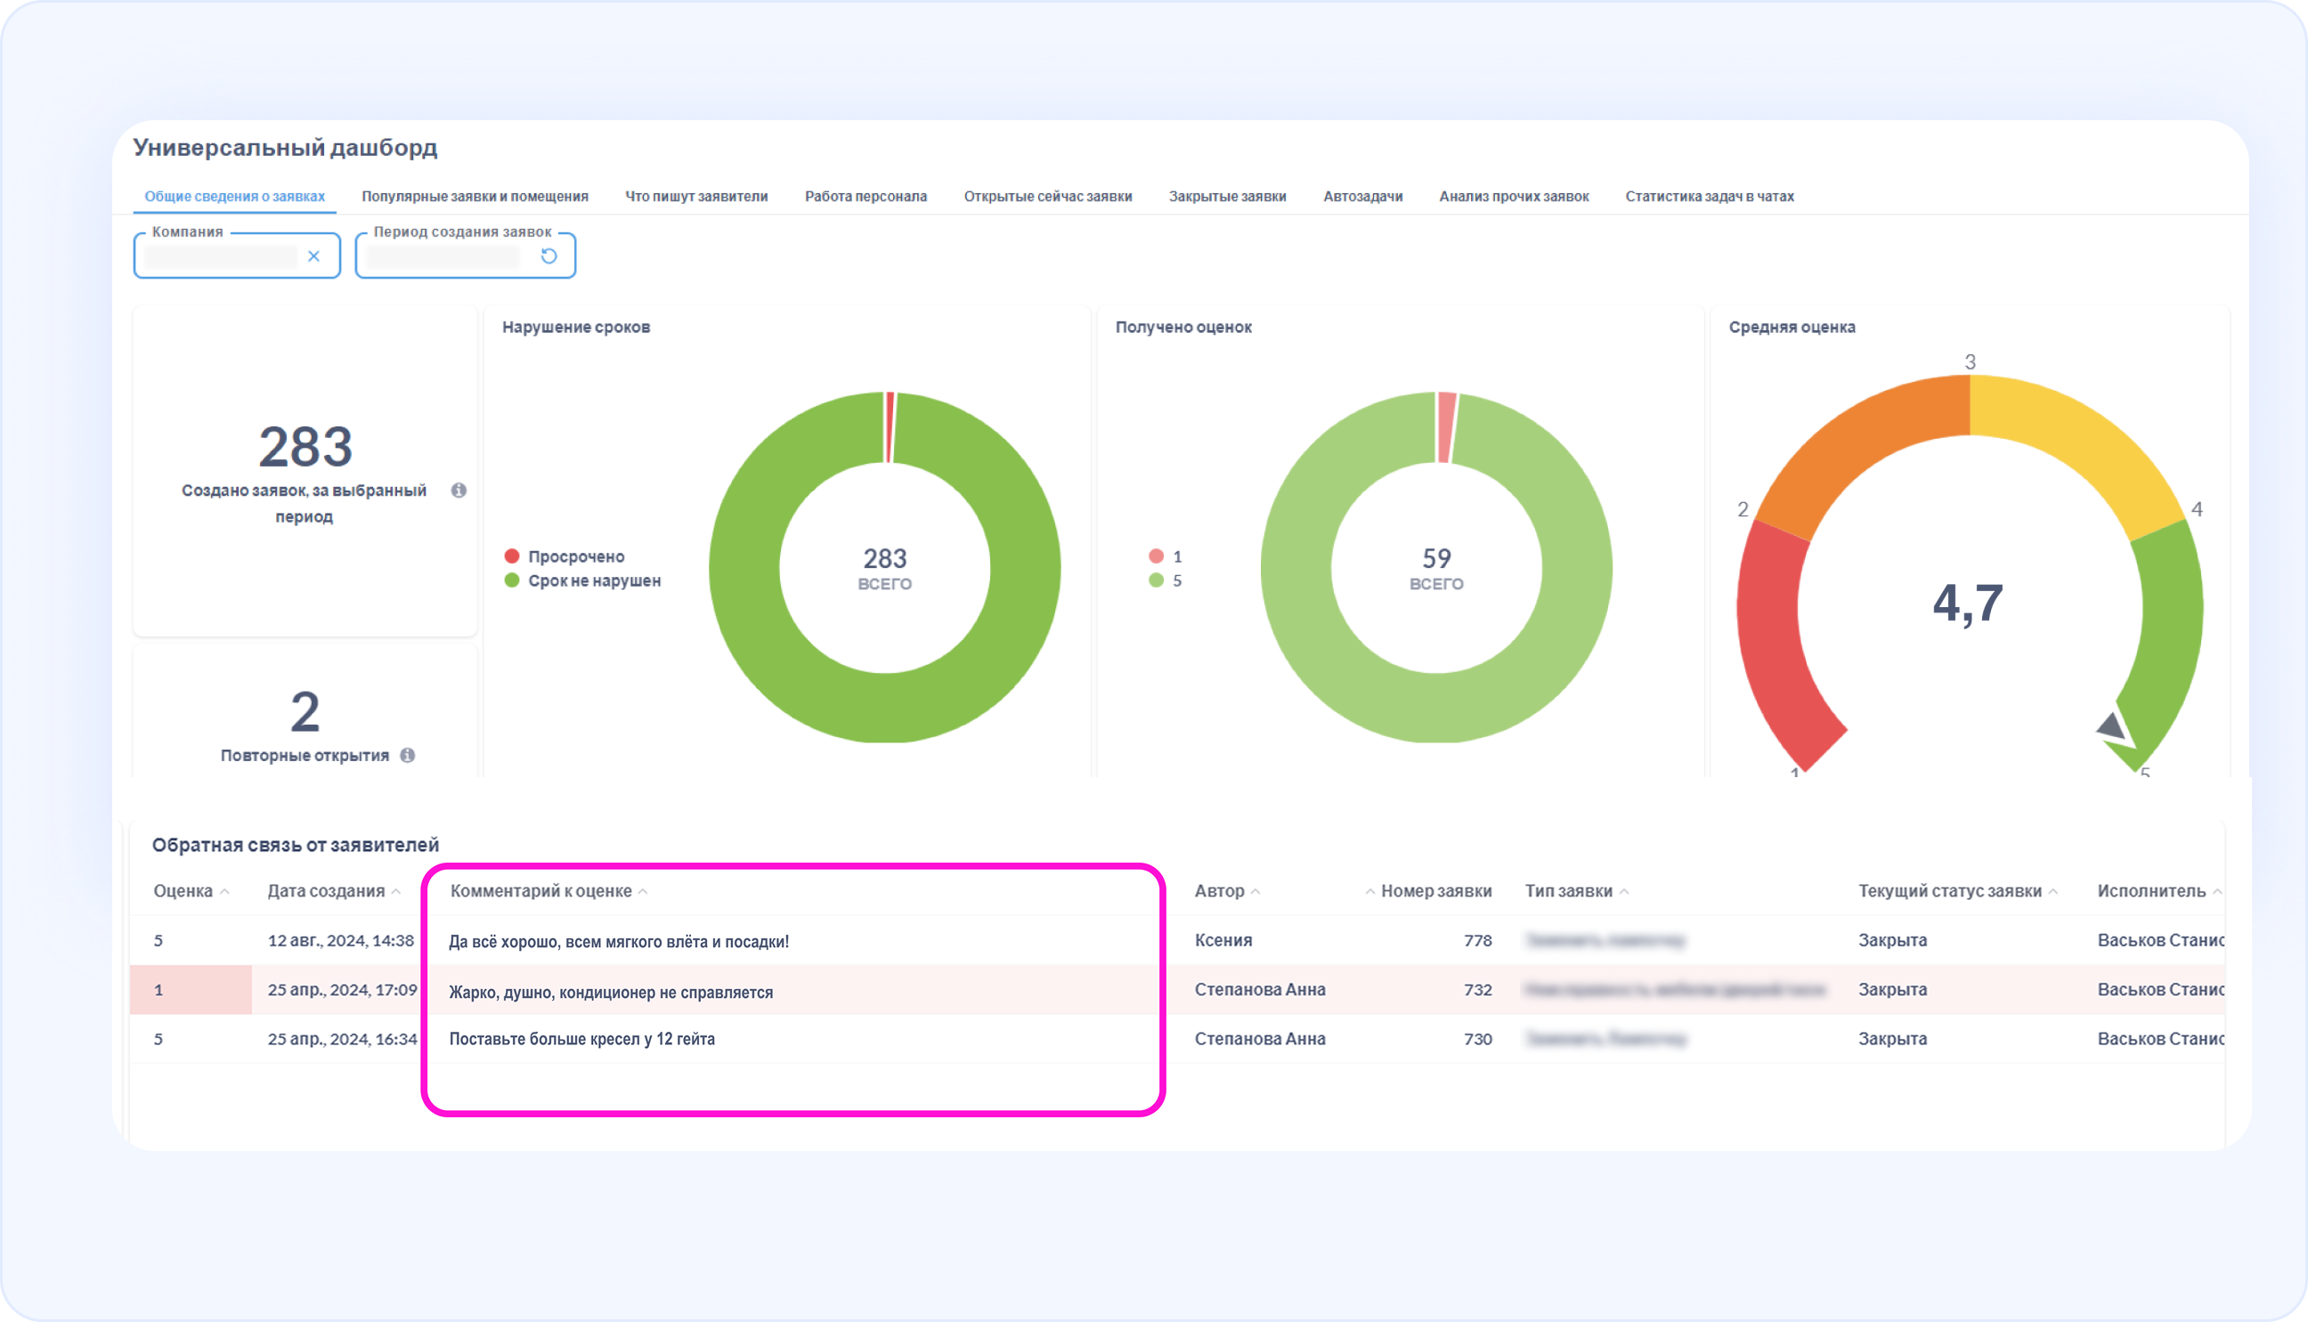
Task: Toggle rating 1 legend in Получено оценок
Action: tap(1166, 556)
